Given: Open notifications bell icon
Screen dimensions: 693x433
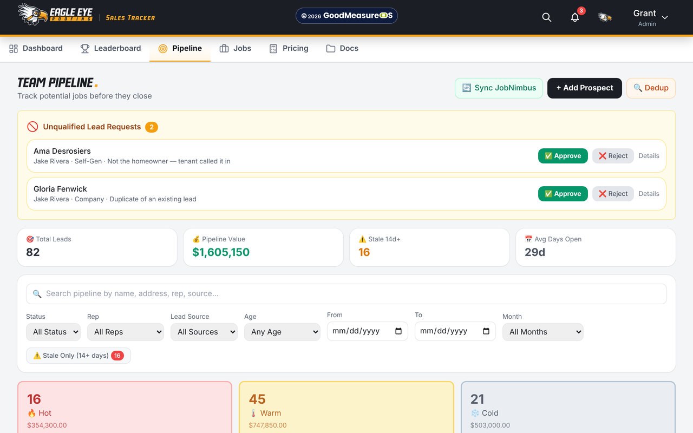Looking at the screenshot, I should coord(575,17).
